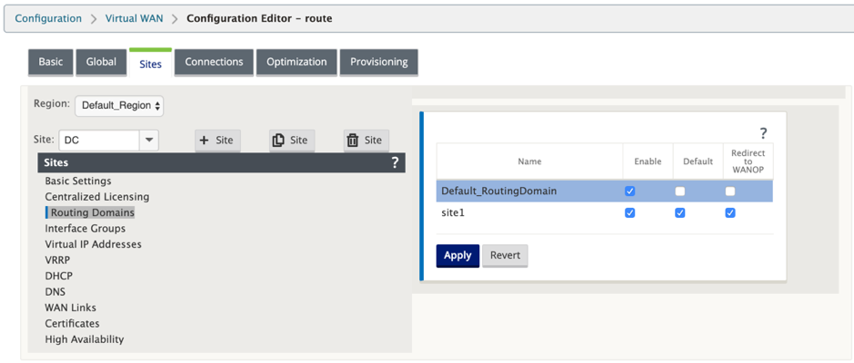Open Virtual IP Addresses section

pos(93,244)
